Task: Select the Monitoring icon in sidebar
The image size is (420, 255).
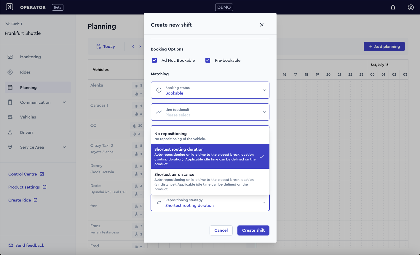Action: [10, 57]
